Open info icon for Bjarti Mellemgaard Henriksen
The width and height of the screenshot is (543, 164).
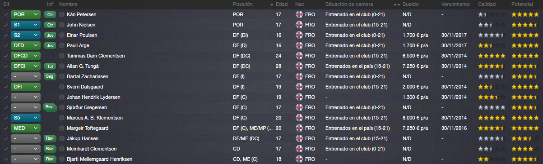[62, 159]
